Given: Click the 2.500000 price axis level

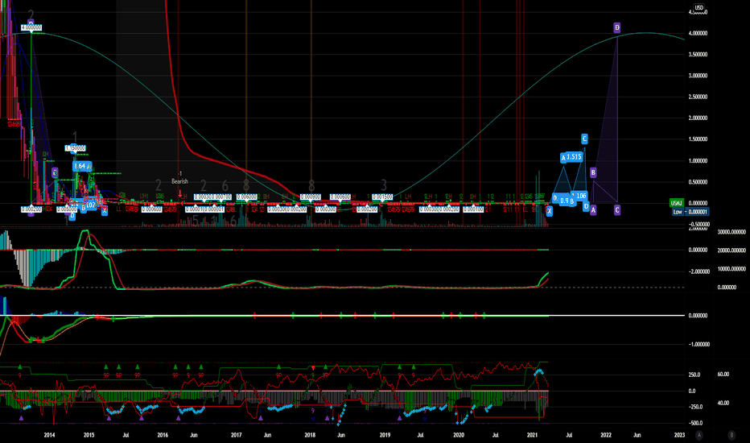Looking at the screenshot, I should 698,97.
